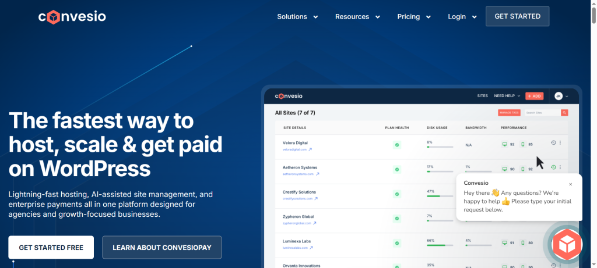
Task: Open the Login dropdown menu
Action: (462, 17)
